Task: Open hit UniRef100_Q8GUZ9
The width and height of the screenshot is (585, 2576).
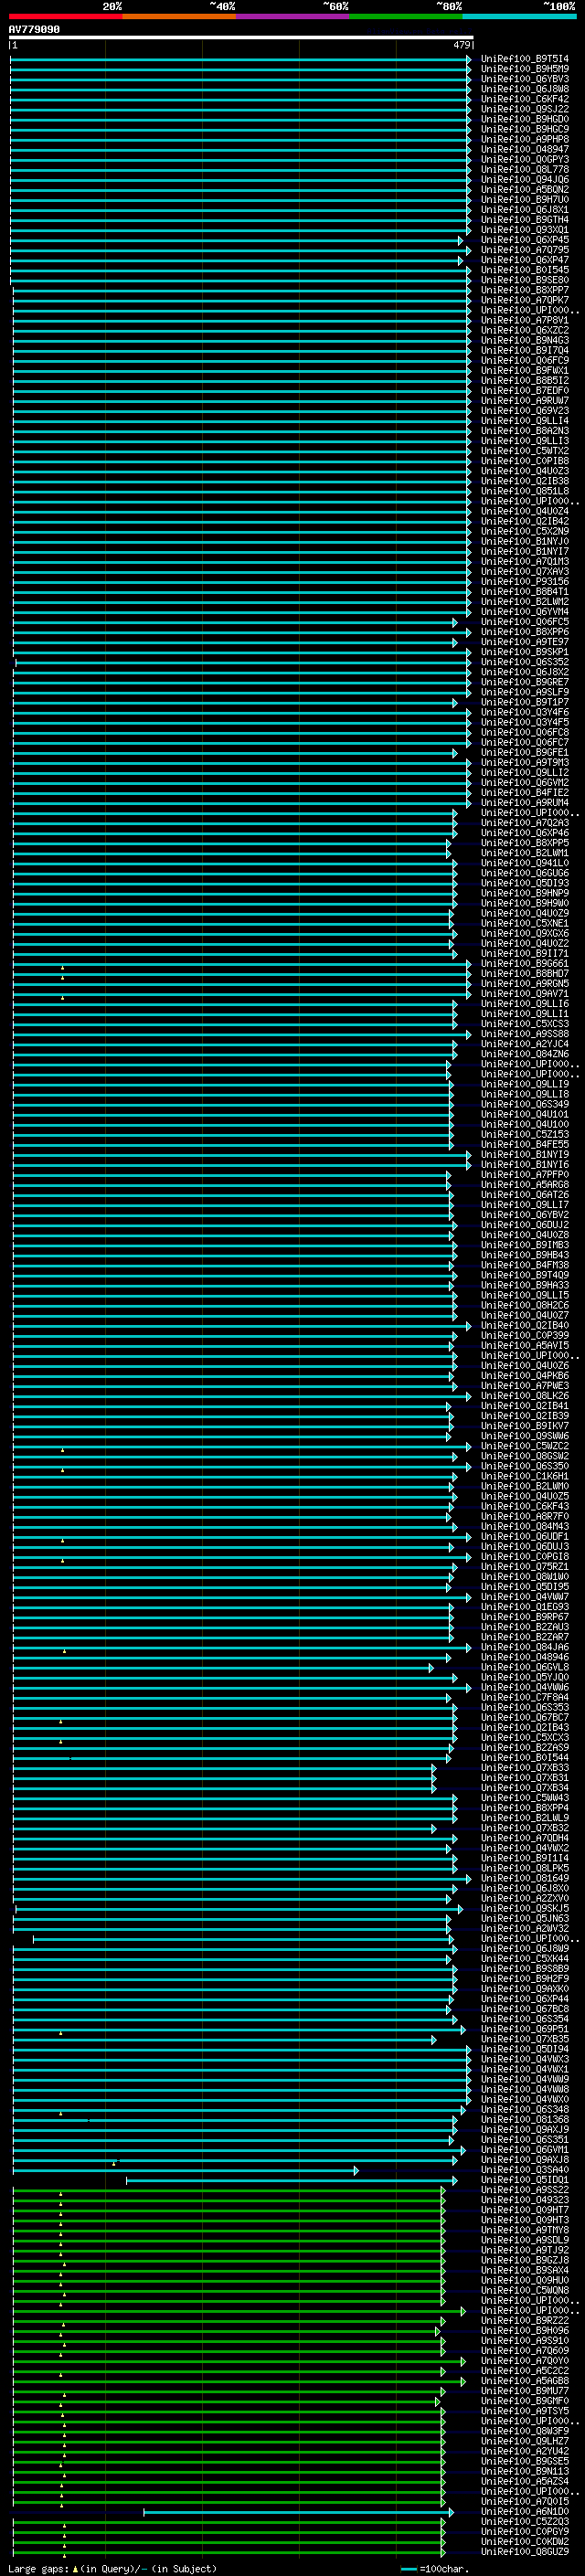Action: pos(524,2551)
